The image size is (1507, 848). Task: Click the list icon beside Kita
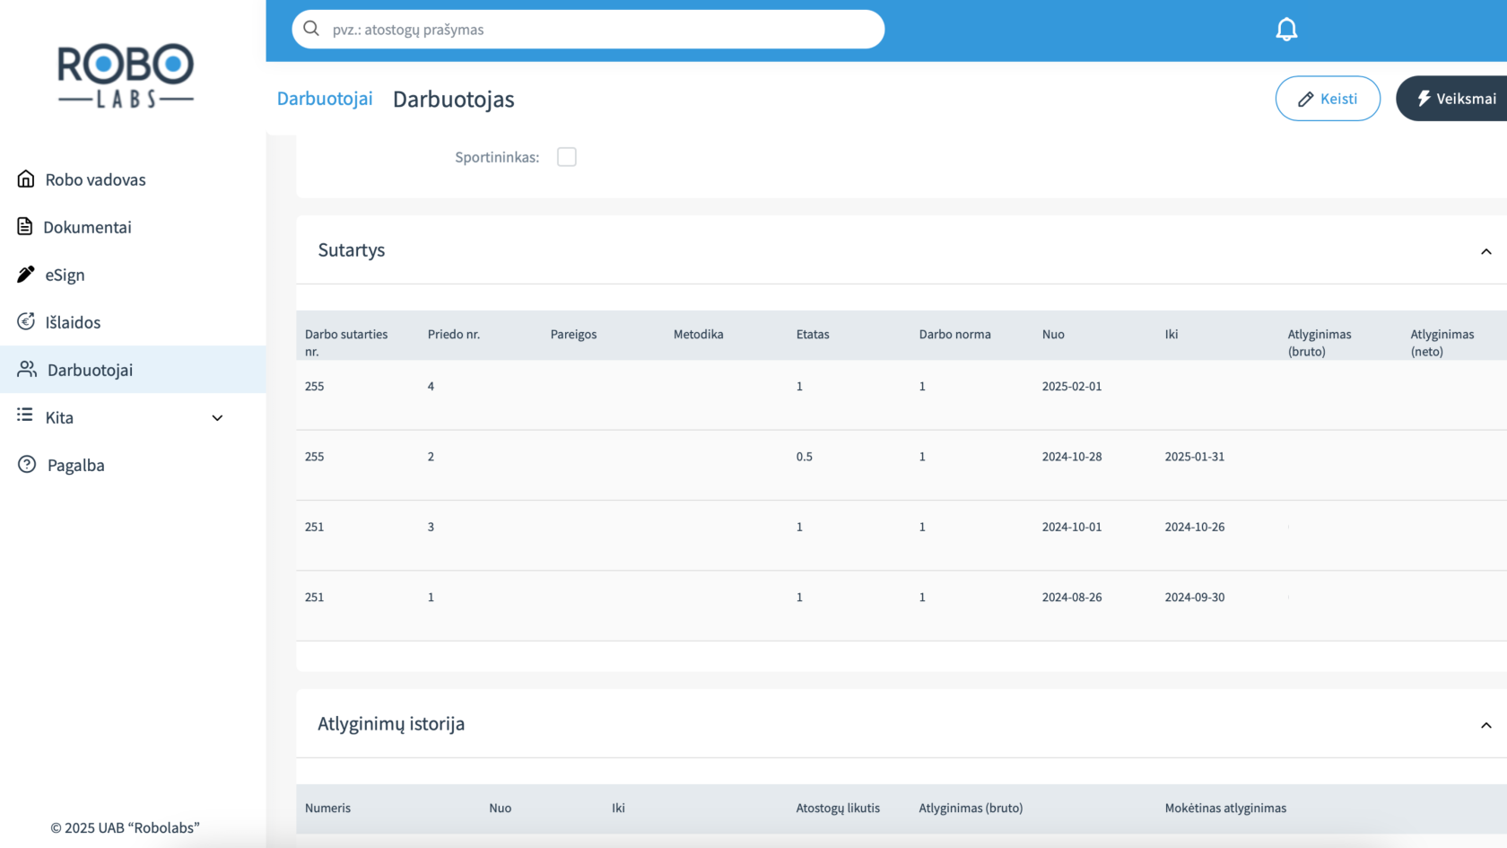point(25,415)
